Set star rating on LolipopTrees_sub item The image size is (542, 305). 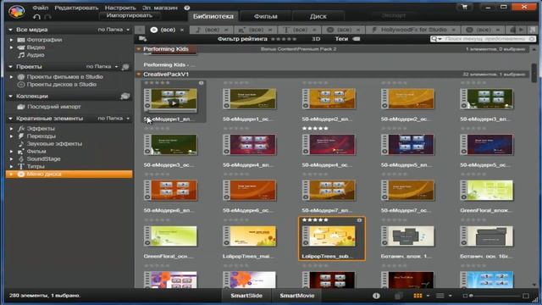315,220
